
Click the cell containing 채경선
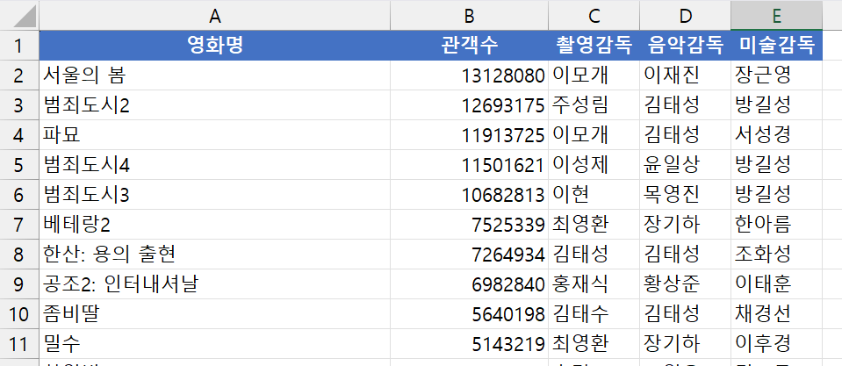pos(776,314)
